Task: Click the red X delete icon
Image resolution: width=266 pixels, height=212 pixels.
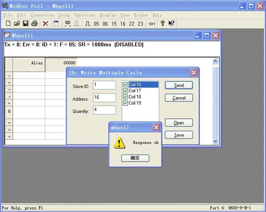Action: 45,24
